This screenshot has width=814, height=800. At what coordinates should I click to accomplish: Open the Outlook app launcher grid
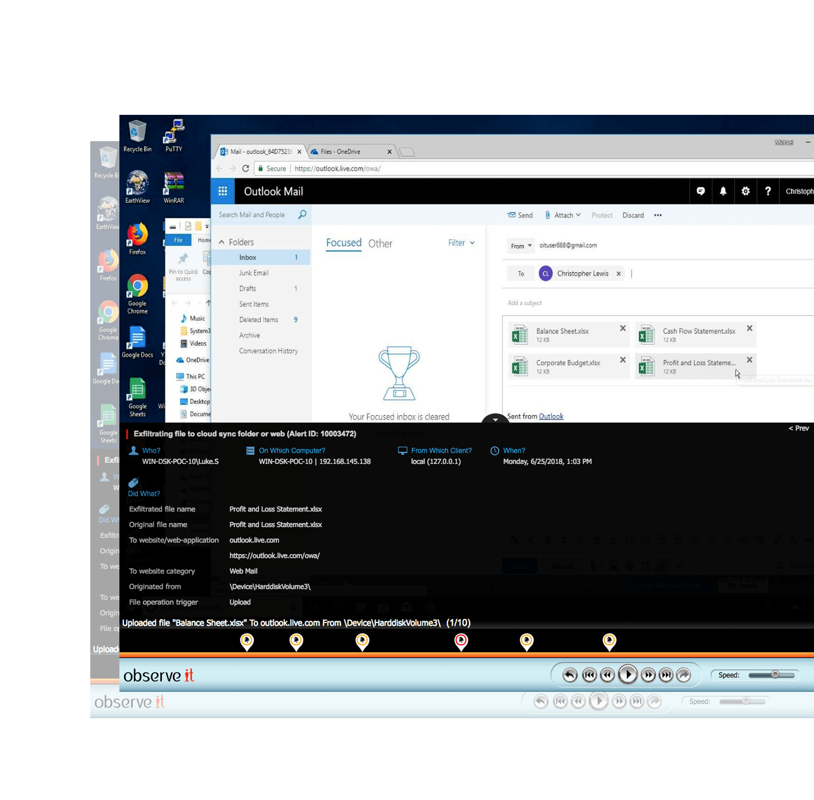pyautogui.click(x=223, y=192)
